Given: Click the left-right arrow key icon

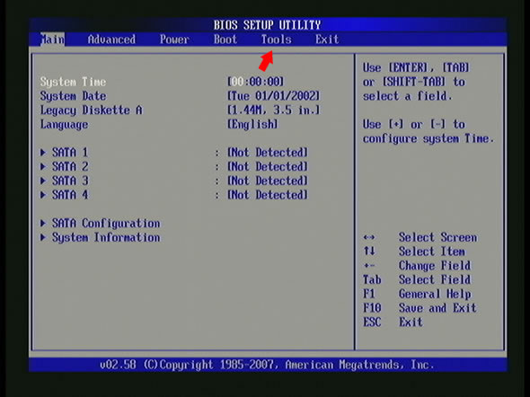Looking at the screenshot, I should pos(369,237).
